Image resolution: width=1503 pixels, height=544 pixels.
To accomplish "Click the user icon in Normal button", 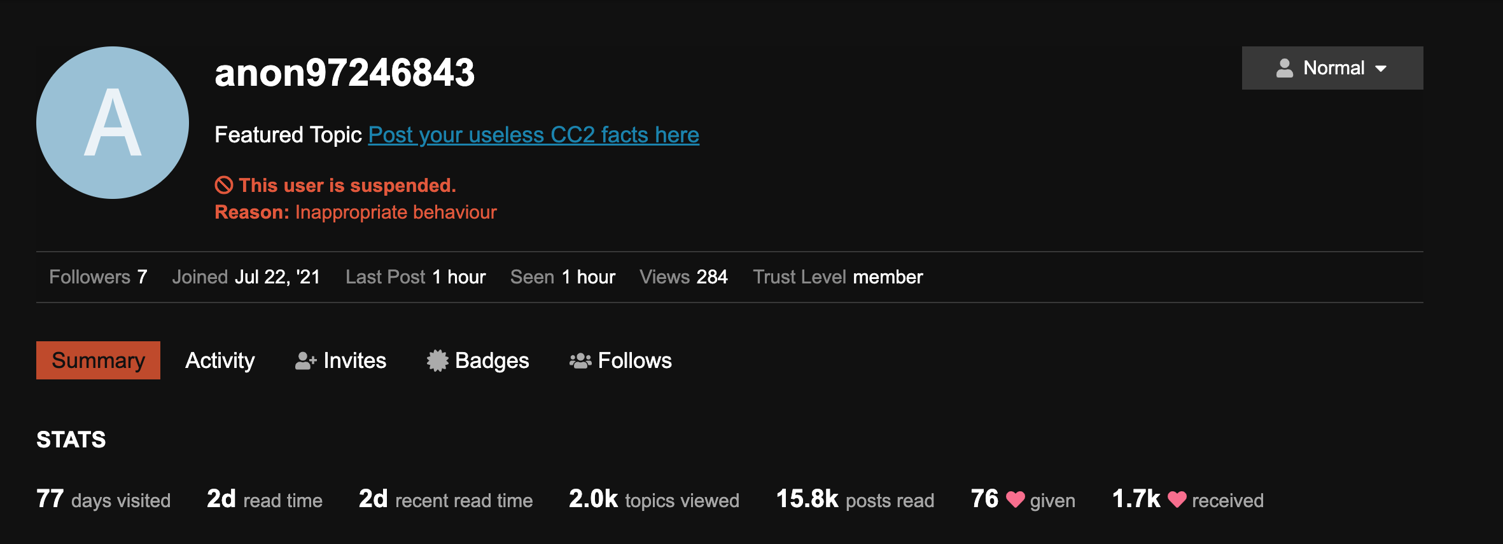I will coord(1285,68).
